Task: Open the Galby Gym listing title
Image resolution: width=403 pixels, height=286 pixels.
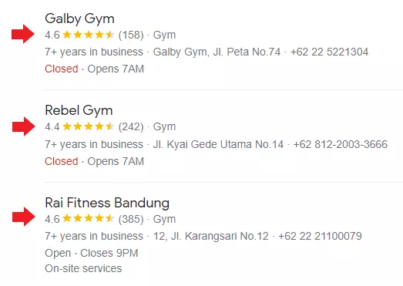Action: click(79, 19)
